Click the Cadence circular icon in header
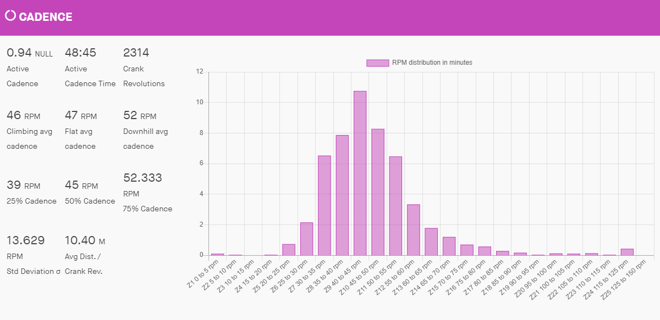660x320 pixels. pyautogui.click(x=10, y=16)
